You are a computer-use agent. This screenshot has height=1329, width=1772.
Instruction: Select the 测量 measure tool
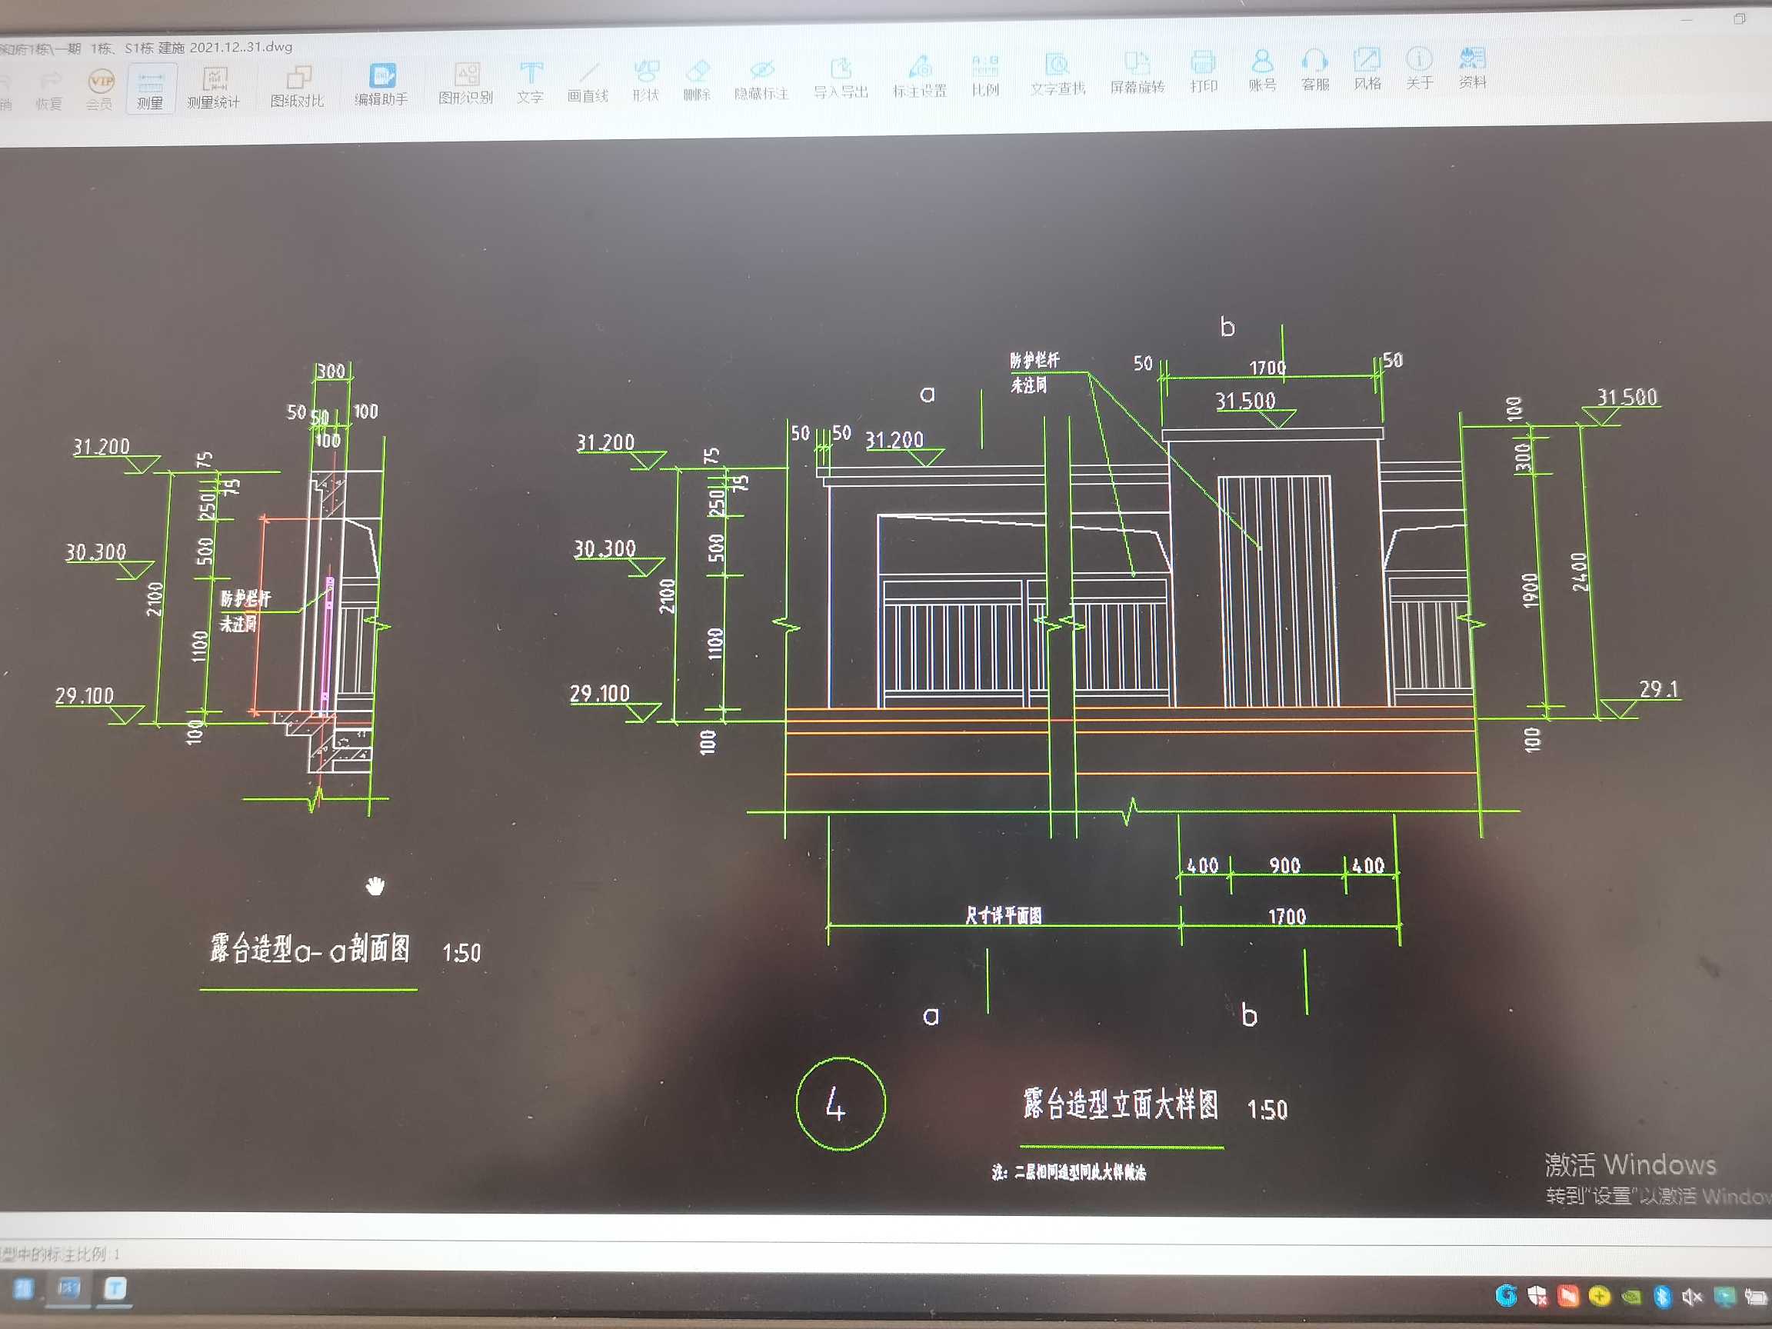point(151,89)
